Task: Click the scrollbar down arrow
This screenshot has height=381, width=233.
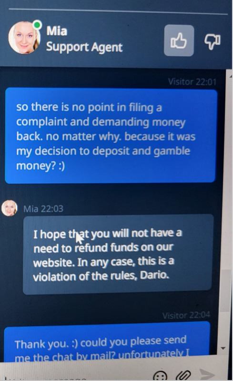Action: click(x=223, y=348)
